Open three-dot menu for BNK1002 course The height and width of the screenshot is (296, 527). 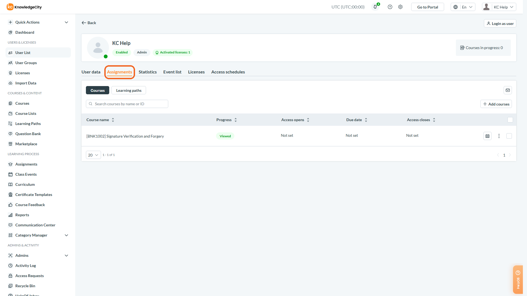[x=499, y=136]
